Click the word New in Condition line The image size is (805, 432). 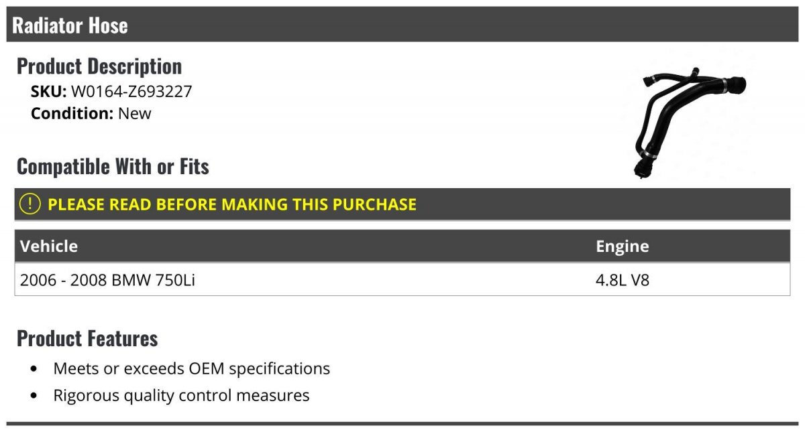coord(135,113)
